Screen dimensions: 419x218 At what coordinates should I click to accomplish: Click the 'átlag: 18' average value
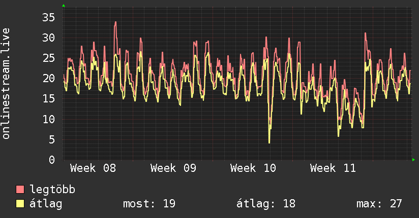tap(266, 204)
